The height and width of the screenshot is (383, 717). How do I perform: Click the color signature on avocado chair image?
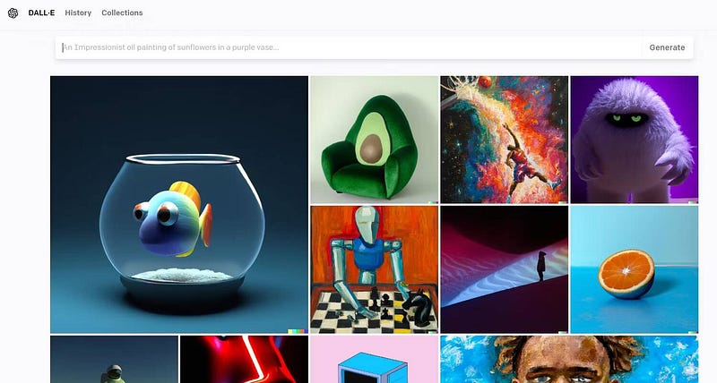coord(433,202)
